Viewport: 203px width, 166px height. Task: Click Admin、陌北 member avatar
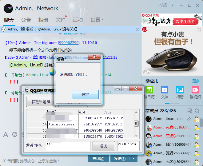pyautogui.click(x=149, y=145)
